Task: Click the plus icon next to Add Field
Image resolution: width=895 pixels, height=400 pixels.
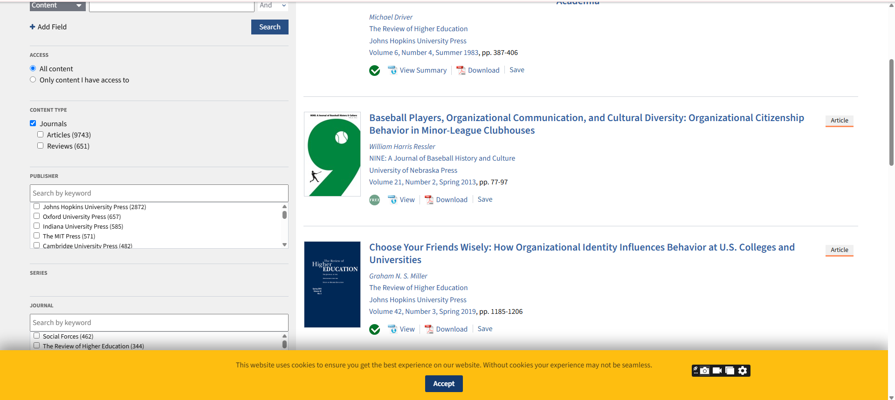Action: [x=33, y=27]
